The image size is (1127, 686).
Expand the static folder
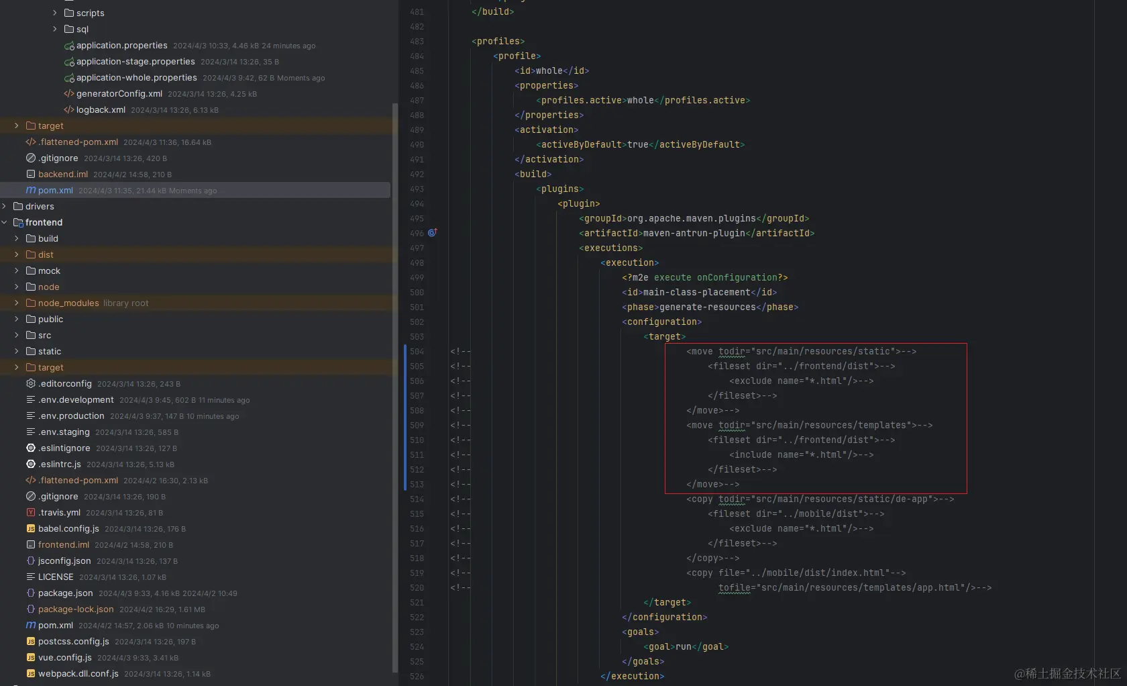pyautogui.click(x=17, y=352)
